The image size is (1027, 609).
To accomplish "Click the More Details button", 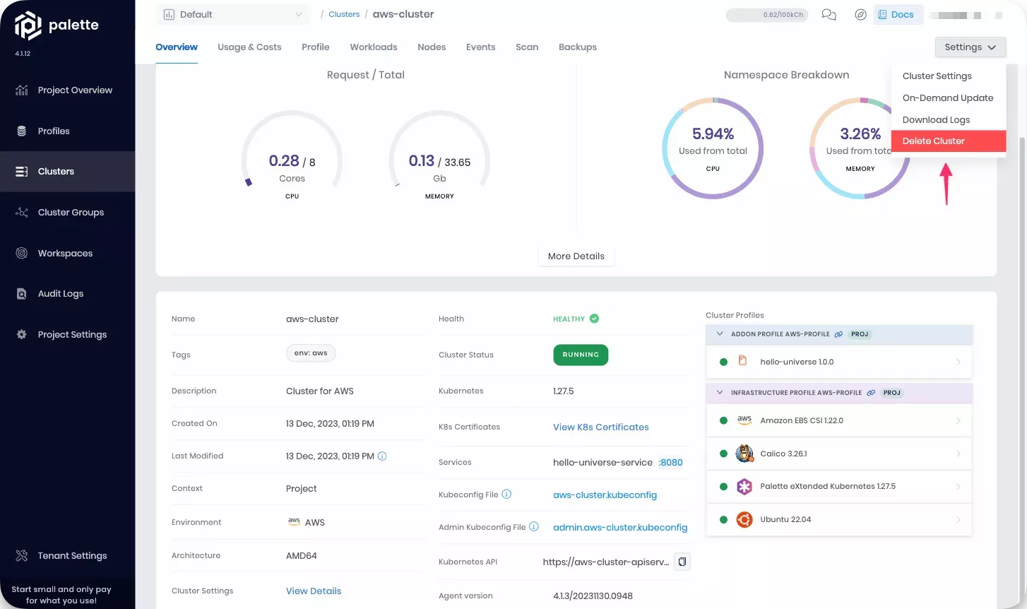I will 576,256.
